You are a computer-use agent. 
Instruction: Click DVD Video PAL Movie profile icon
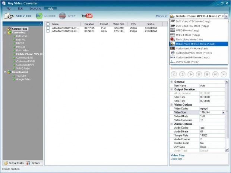point(173,26)
